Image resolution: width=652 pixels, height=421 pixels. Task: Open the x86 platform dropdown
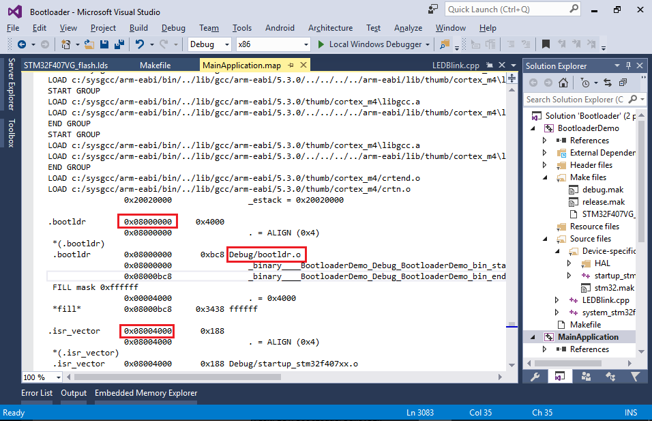(x=306, y=44)
